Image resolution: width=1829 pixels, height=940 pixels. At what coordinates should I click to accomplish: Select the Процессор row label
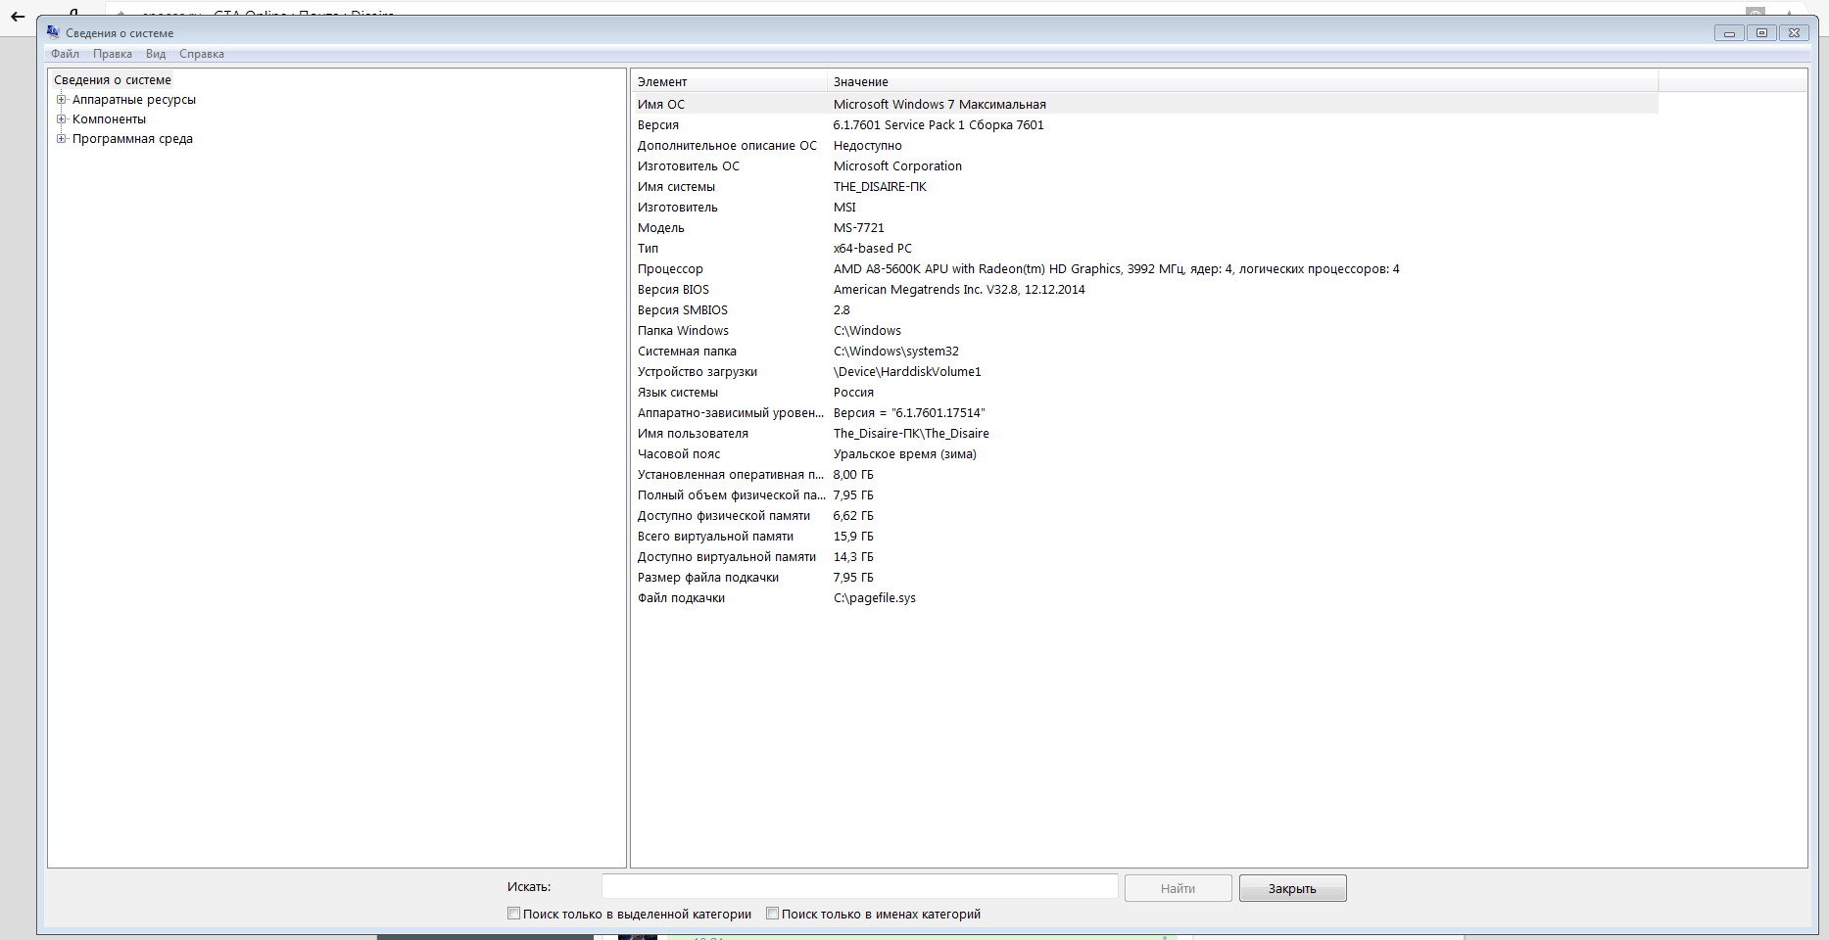(x=670, y=269)
